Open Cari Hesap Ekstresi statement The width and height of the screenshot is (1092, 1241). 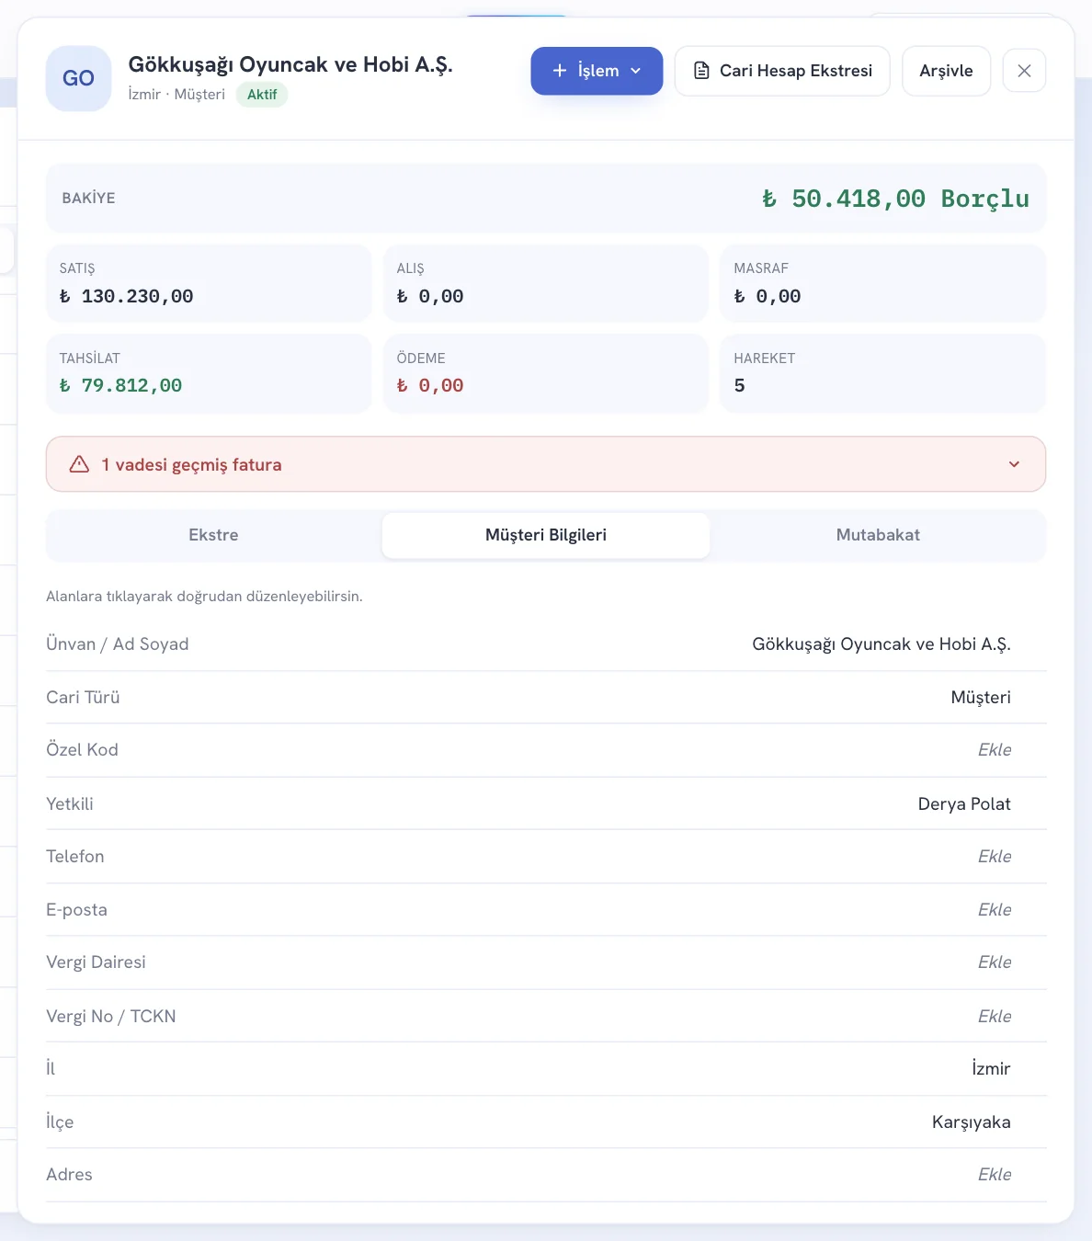pos(782,71)
